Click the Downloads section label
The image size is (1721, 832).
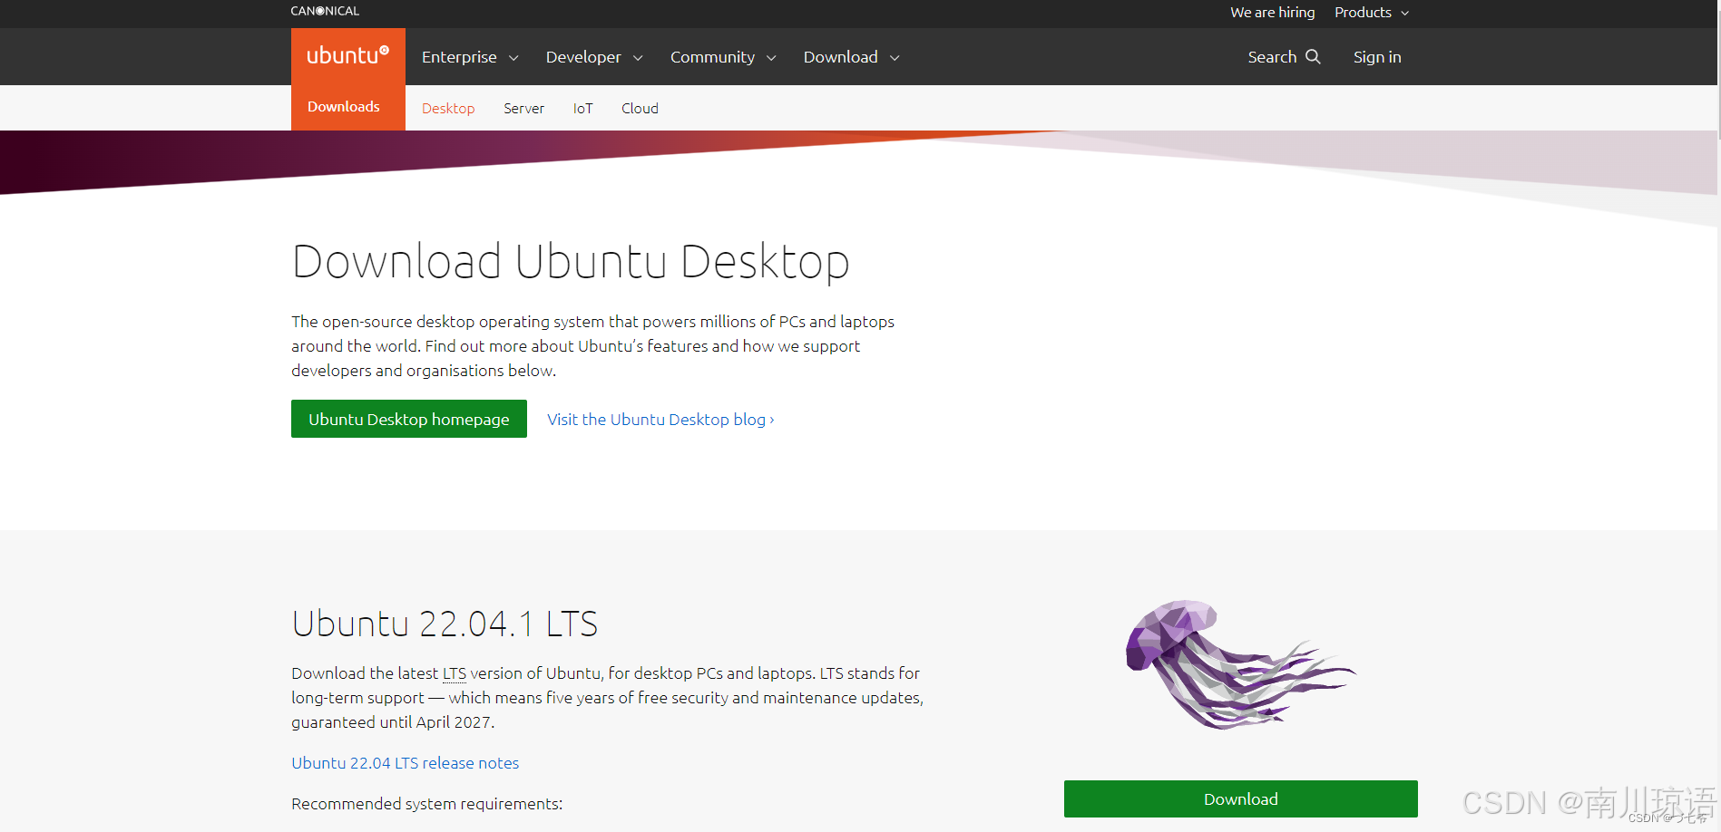coord(344,107)
